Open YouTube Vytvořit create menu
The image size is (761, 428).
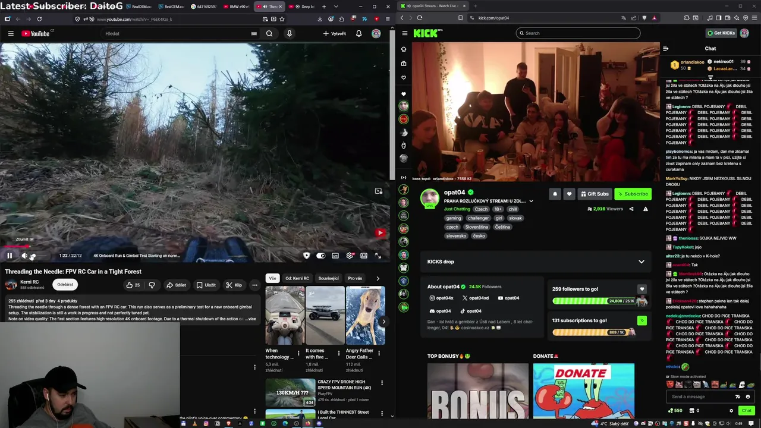tap(334, 33)
